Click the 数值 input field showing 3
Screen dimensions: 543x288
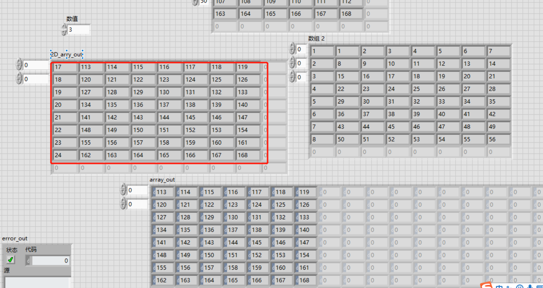tap(79, 30)
